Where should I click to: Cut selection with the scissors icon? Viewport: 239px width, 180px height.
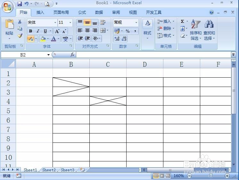20,21
